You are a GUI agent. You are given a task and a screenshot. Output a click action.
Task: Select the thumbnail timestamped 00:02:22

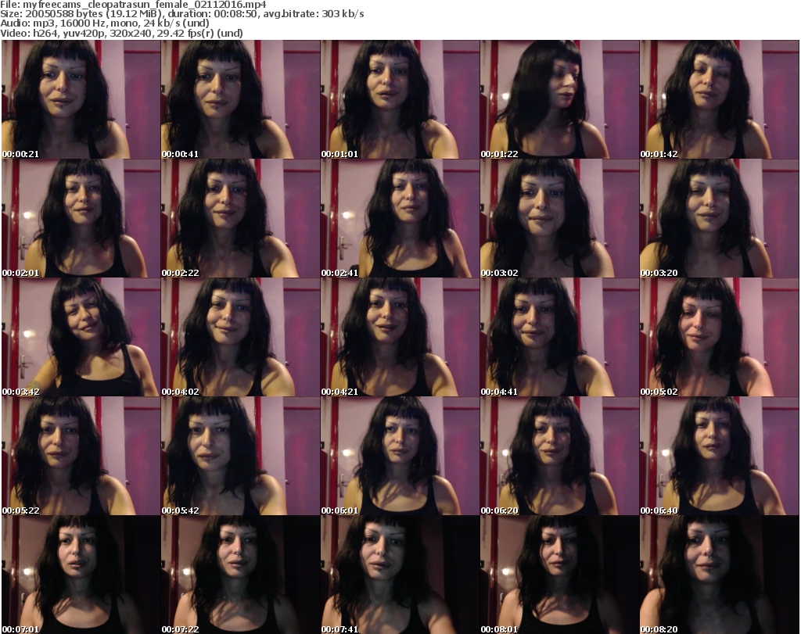tap(241, 218)
